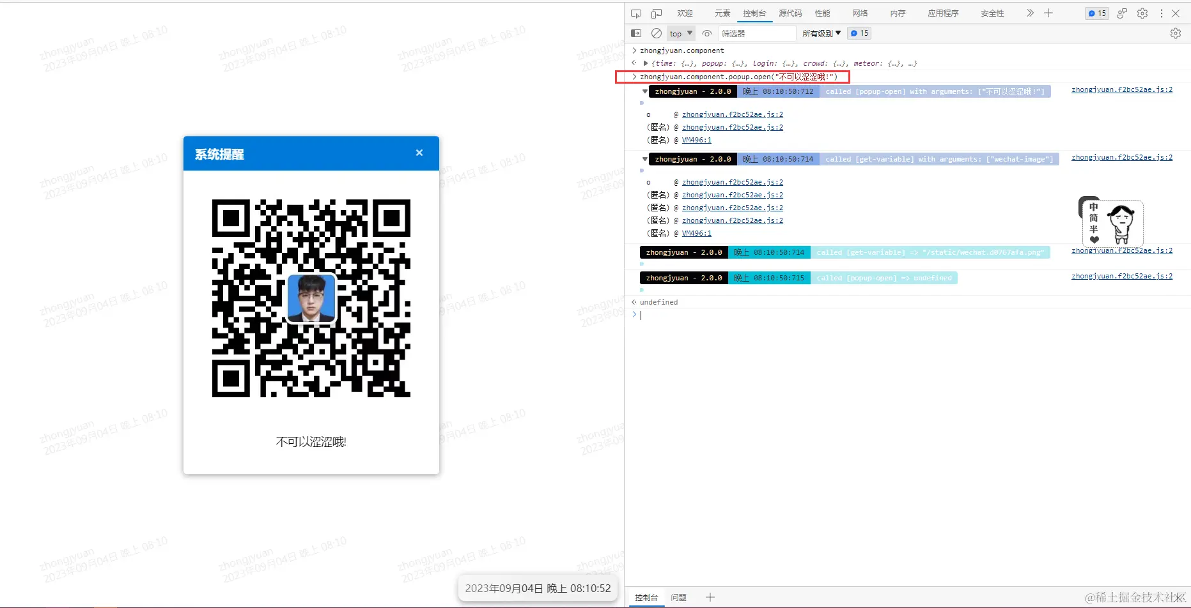Open console settings gear icon

click(x=1176, y=33)
